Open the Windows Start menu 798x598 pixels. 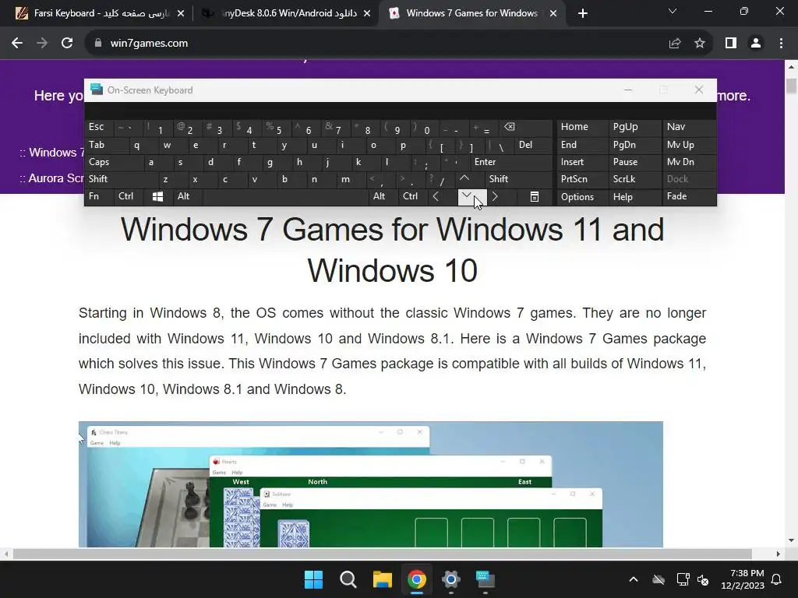pyautogui.click(x=313, y=579)
